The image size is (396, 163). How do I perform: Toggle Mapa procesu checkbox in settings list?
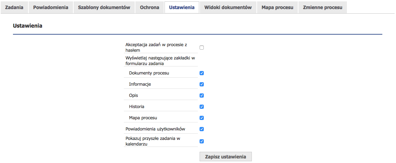click(x=202, y=118)
